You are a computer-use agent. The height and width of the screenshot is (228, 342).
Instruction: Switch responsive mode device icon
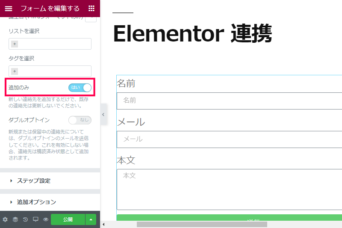pos(35,219)
